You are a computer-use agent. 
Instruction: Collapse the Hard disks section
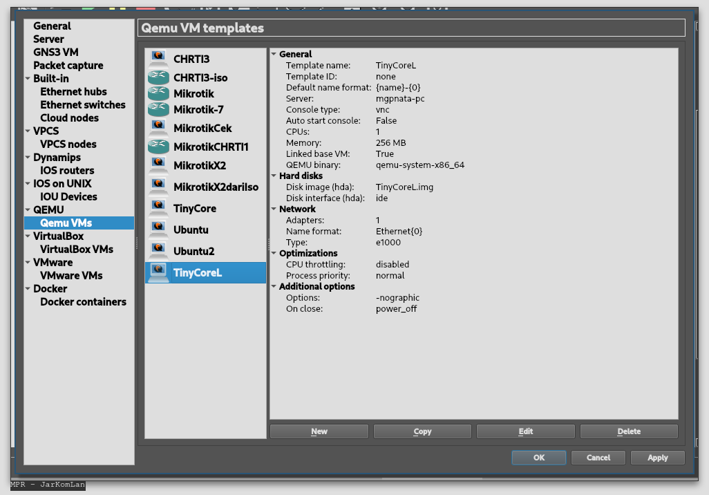pos(274,176)
